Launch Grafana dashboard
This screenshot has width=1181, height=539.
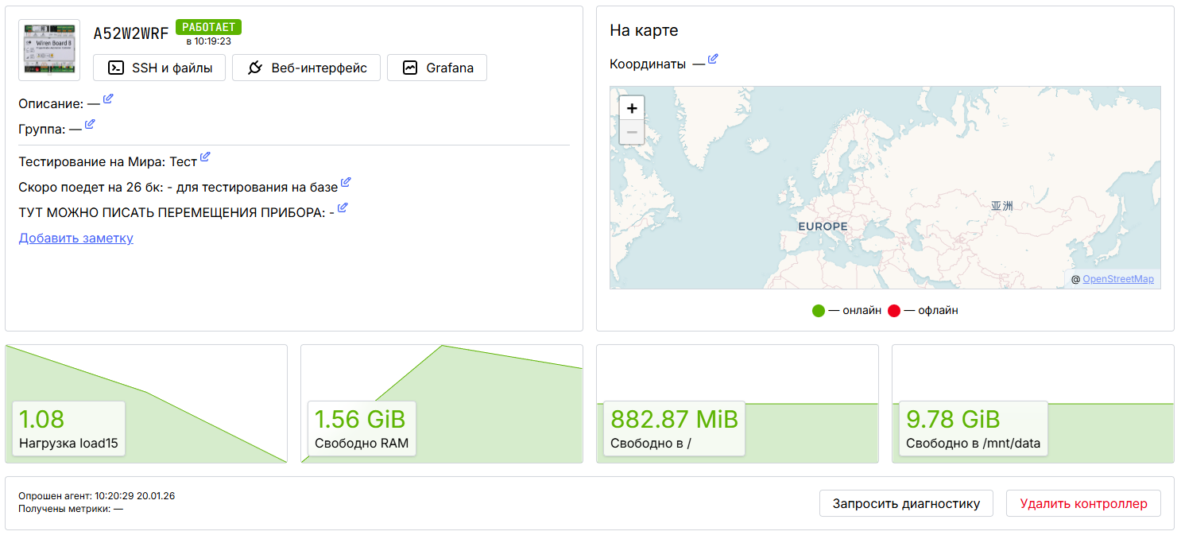click(436, 68)
